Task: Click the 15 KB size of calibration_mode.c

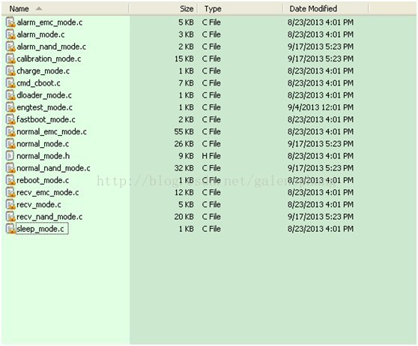Action: tap(184, 59)
